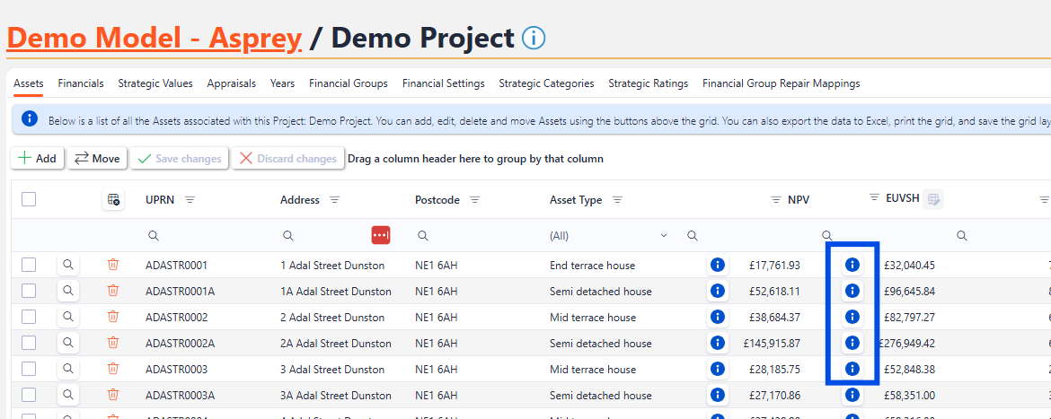1051x419 pixels.
Task: Click red ellipsis icon in Address filter
Action: click(x=381, y=235)
